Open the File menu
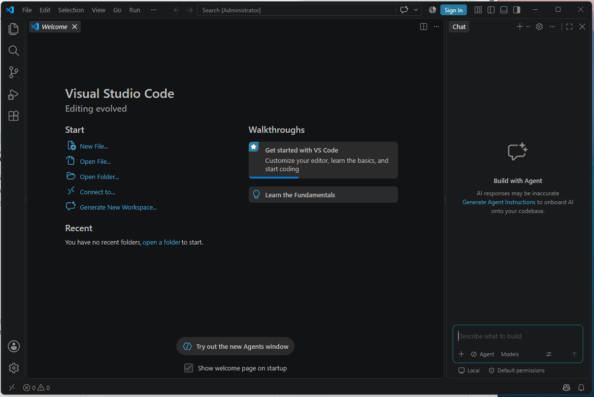The height and width of the screenshot is (397, 594). pos(27,10)
